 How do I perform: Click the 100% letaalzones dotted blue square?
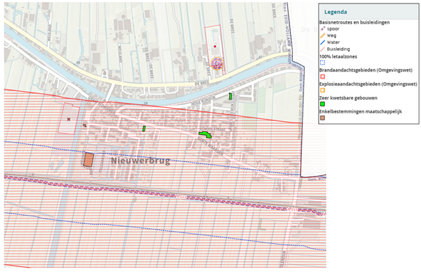[322, 63]
